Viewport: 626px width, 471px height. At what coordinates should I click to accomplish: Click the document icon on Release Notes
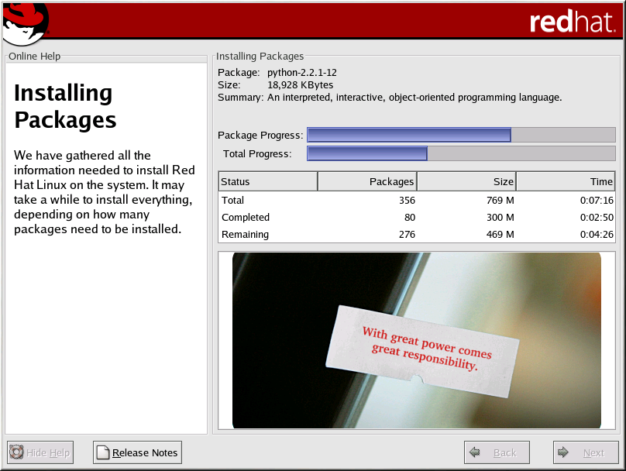[103, 452]
